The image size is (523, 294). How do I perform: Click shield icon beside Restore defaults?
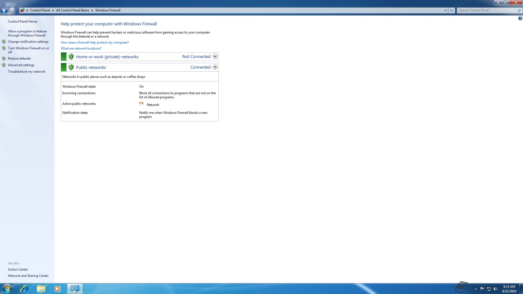click(4, 59)
